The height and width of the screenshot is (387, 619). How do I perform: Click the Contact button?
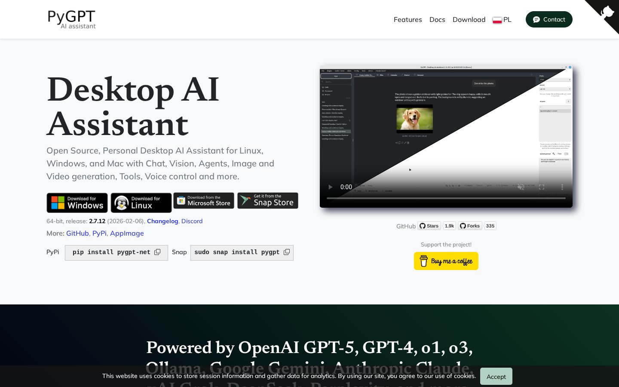tap(549, 19)
